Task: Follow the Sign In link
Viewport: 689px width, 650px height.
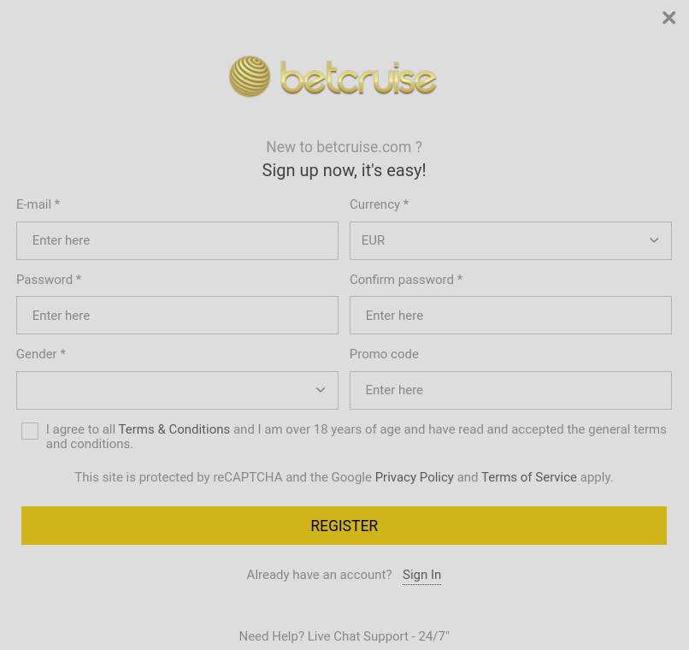Action: [421, 575]
